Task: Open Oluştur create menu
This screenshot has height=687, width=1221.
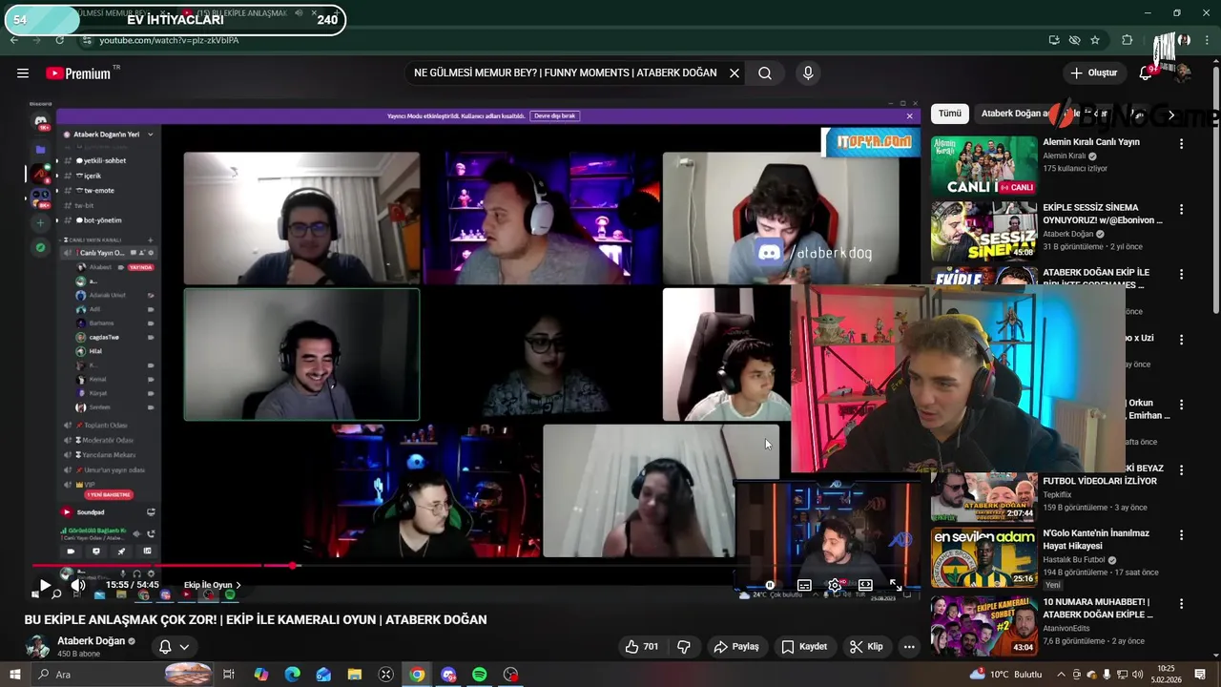Action: [1093, 73]
